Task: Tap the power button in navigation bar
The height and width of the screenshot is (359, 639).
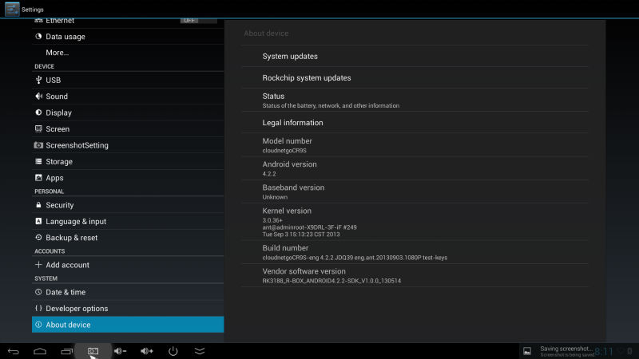Action: tap(173, 351)
